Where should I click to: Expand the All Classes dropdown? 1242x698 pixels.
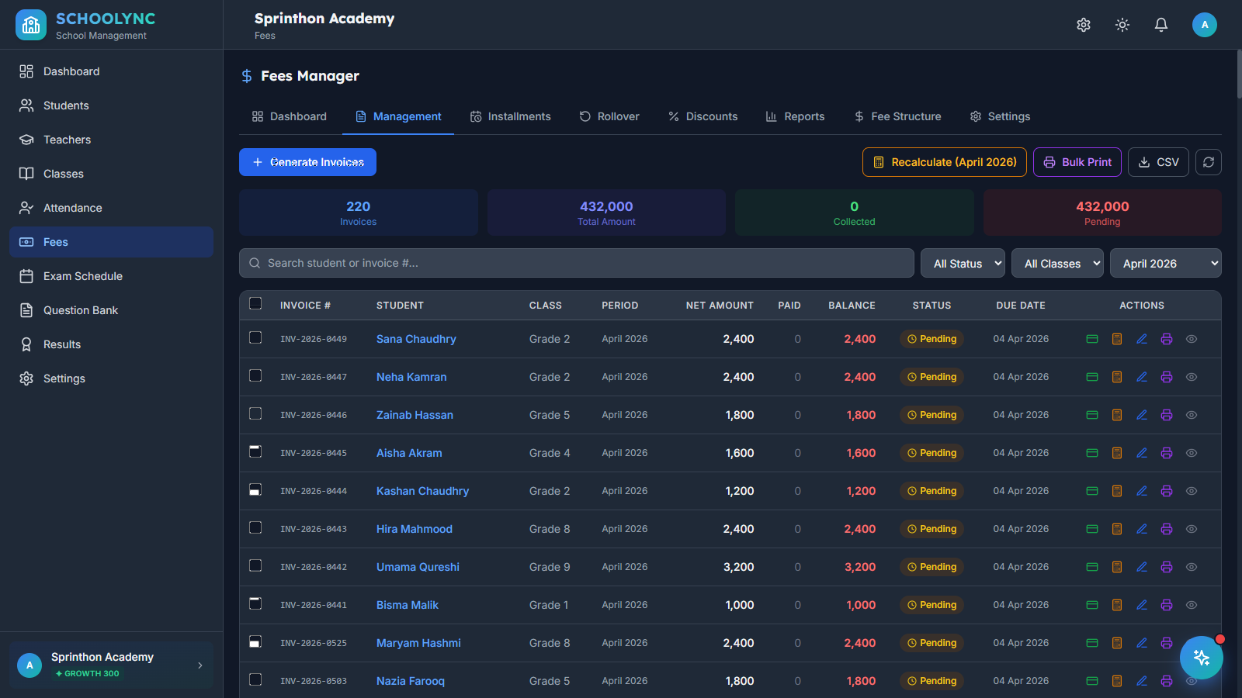(x=1057, y=264)
